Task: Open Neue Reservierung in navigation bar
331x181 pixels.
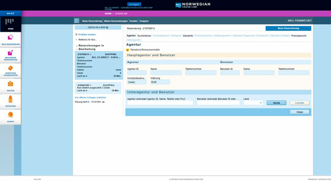Action: pos(92,21)
